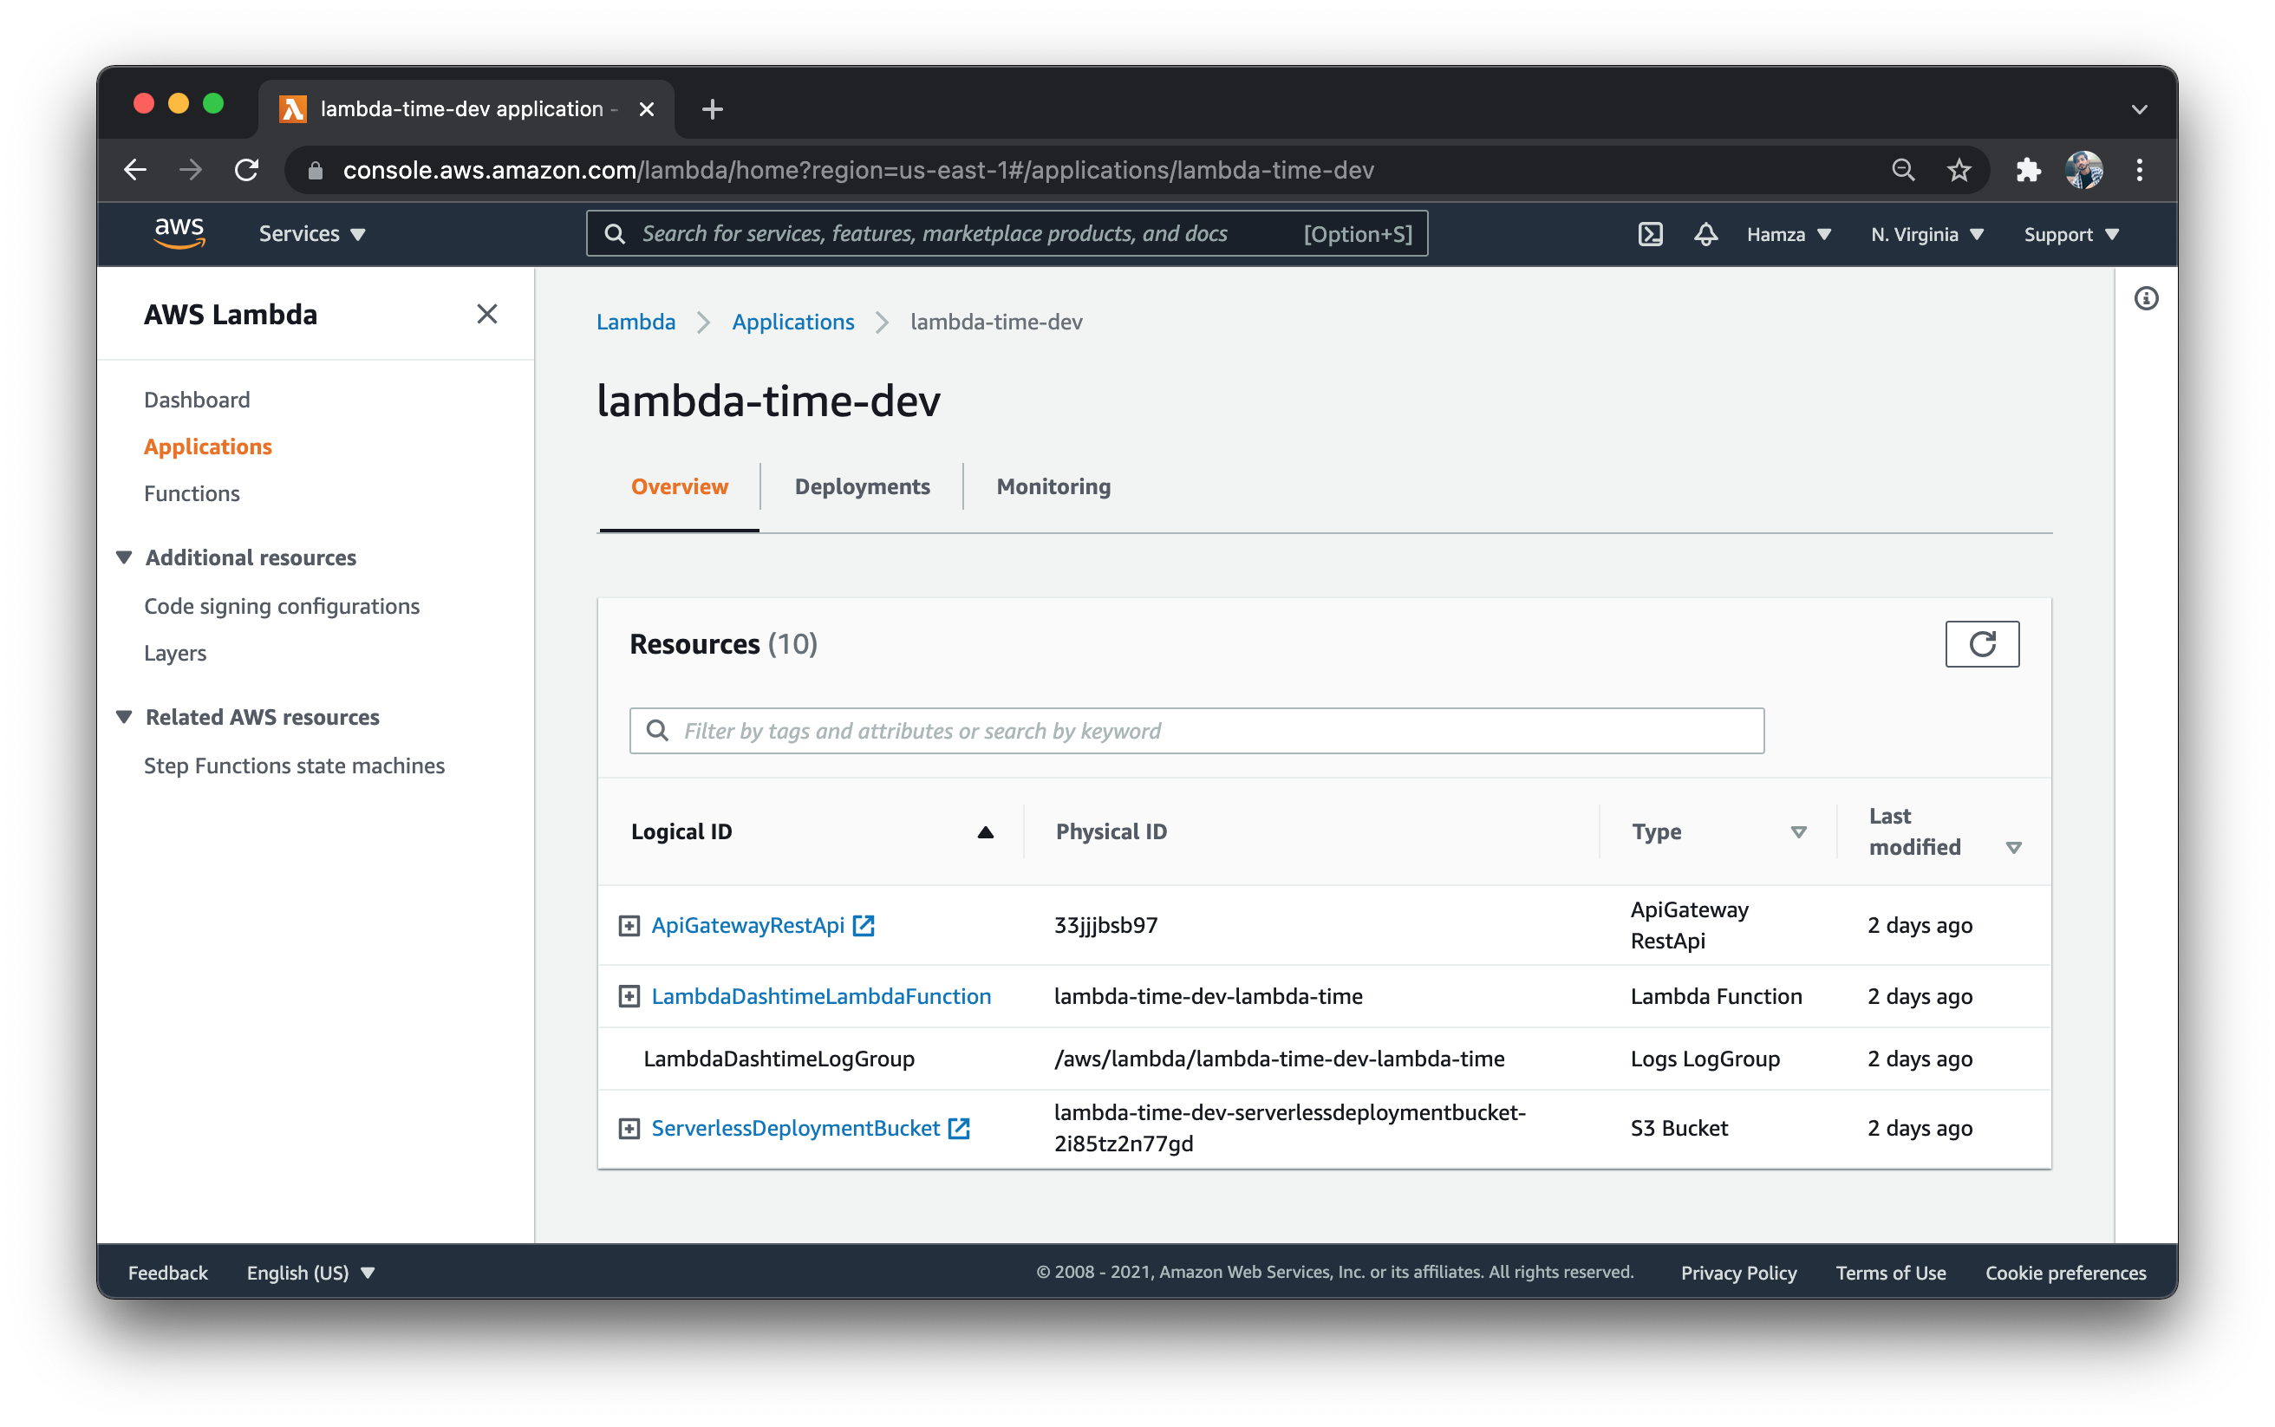The width and height of the screenshot is (2275, 1427).
Task: Open Code signing configurations
Action: tap(281, 606)
